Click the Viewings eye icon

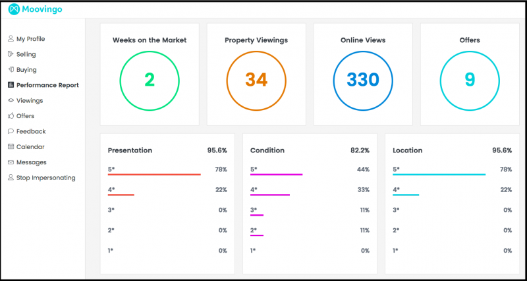coord(11,100)
